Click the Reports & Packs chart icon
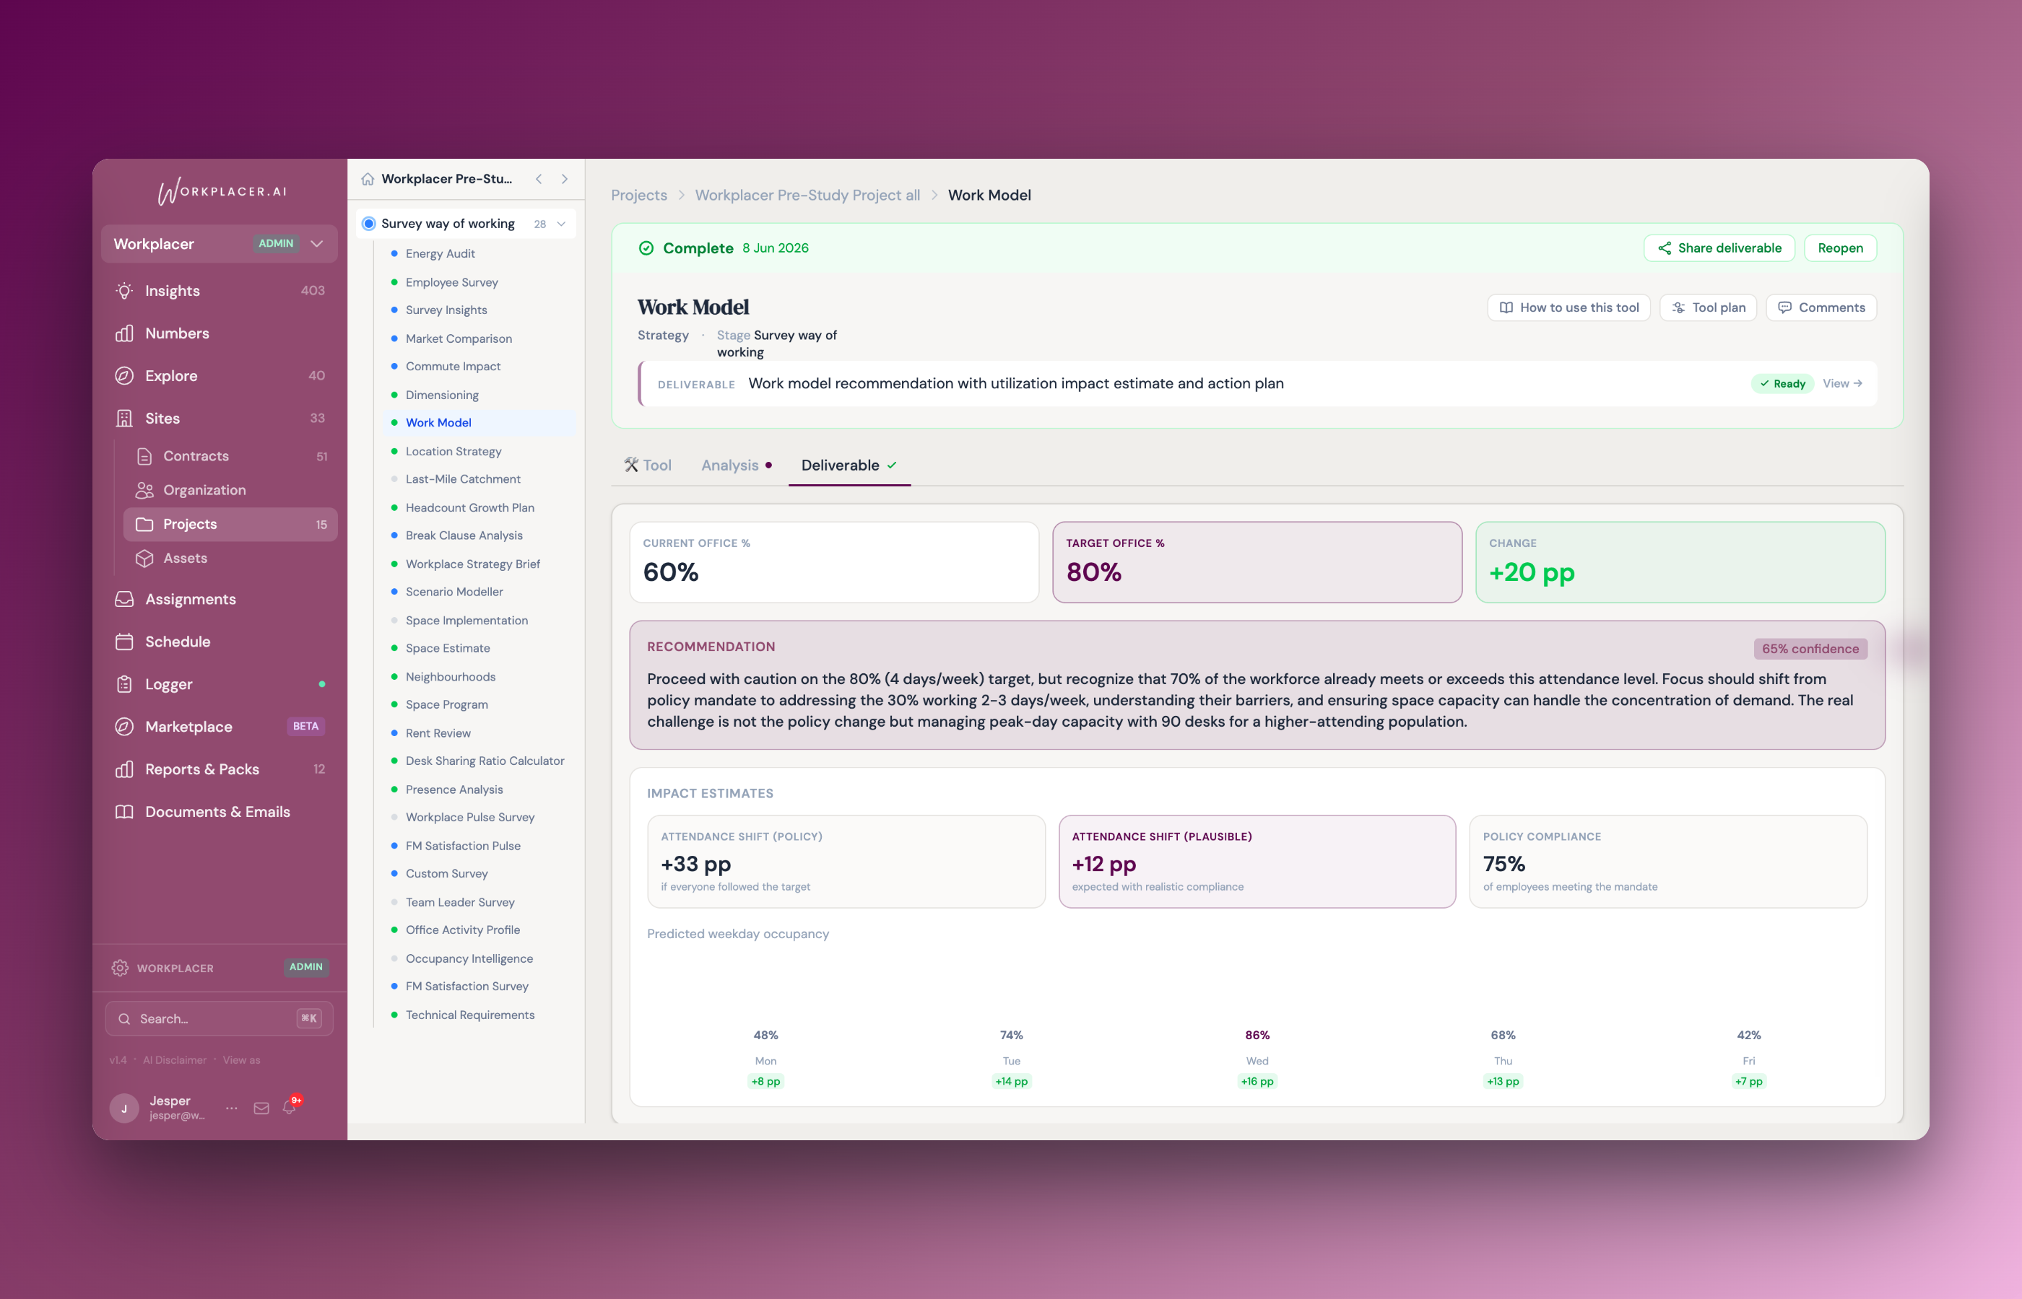The height and width of the screenshot is (1299, 2022). click(x=124, y=769)
